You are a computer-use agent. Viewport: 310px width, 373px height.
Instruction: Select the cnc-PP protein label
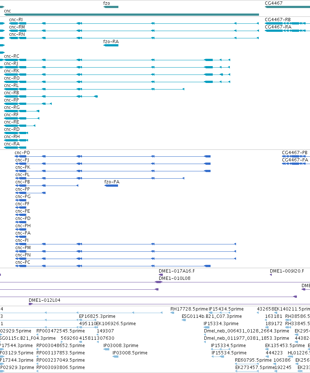coord(23,189)
